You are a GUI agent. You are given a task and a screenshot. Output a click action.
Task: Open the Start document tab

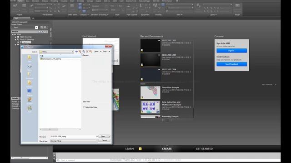[21, 18]
